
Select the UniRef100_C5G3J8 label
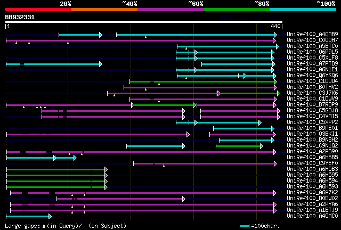click(x=312, y=110)
